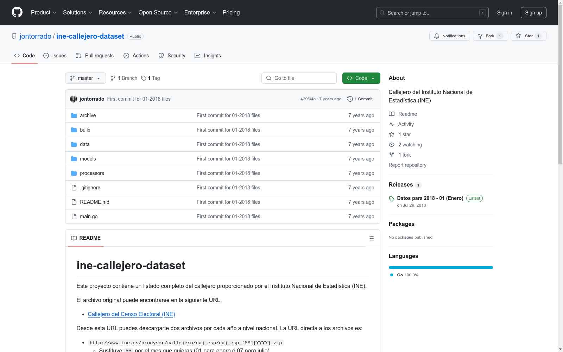The image size is (563, 352).
Task: Switch to the Security tab
Action: [172, 56]
